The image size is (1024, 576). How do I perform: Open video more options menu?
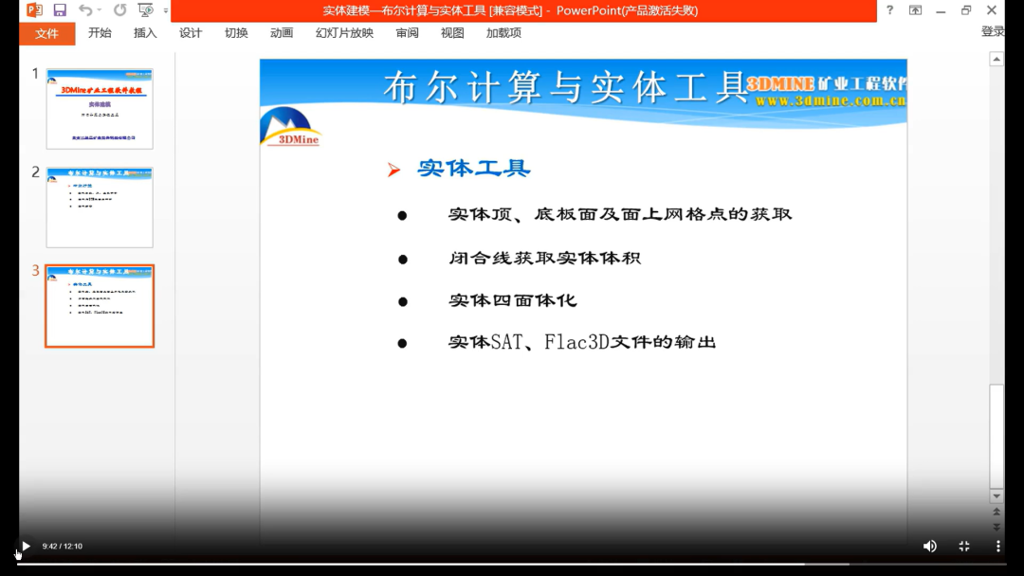pyautogui.click(x=997, y=546)
